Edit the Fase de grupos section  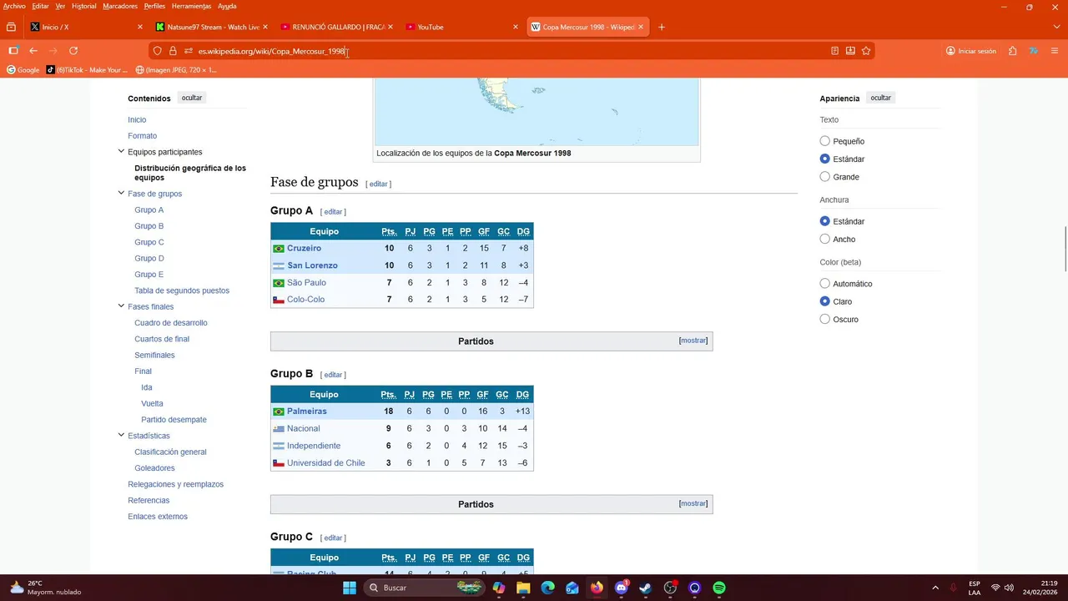(x=378, y=184)
